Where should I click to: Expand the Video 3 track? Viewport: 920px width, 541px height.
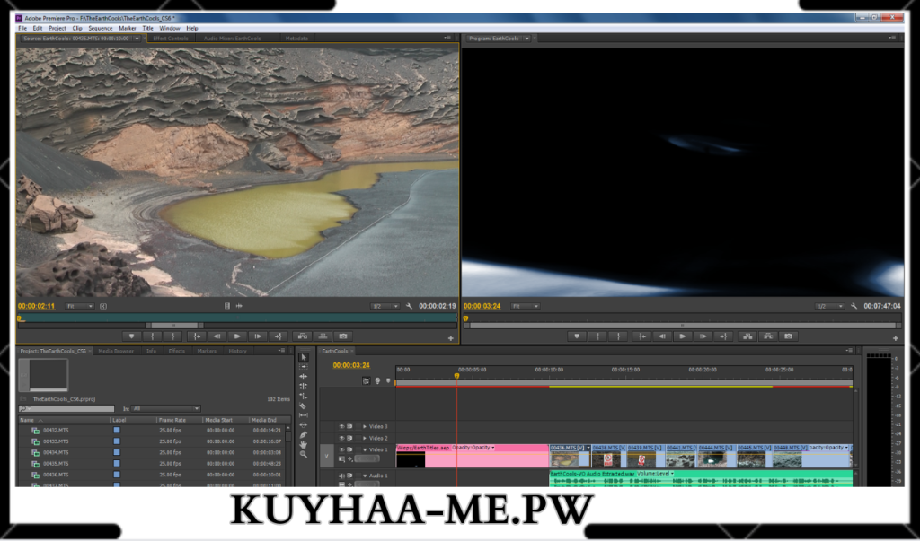coord(365,427)
